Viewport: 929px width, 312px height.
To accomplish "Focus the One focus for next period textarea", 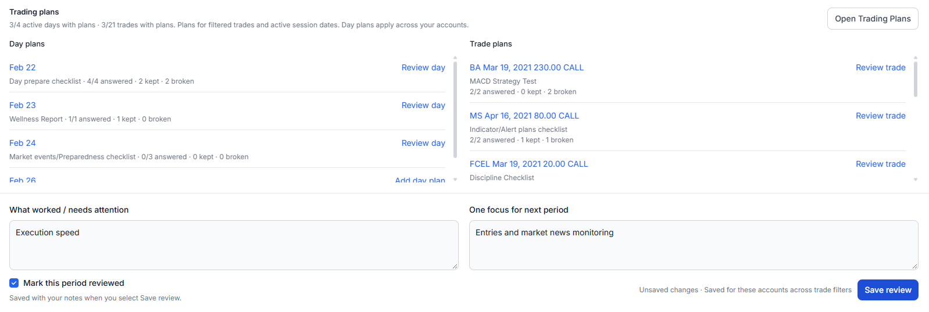I will 694,245.
